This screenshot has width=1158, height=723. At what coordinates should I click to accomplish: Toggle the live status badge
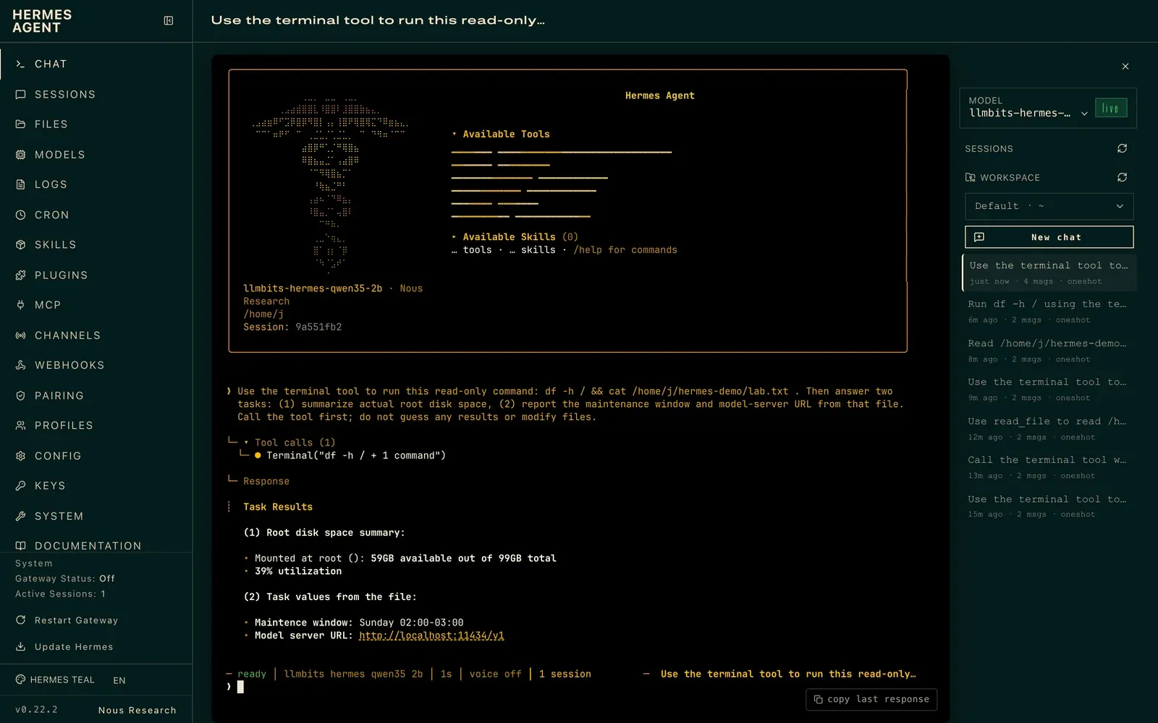[1111, 108]
